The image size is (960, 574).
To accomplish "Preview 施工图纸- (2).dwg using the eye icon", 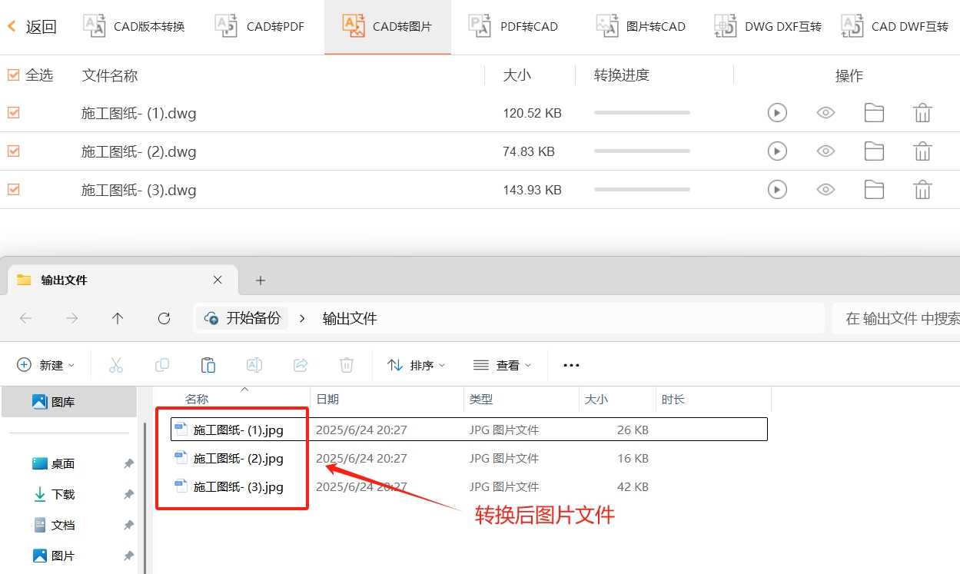I will (x=825, y=151).
